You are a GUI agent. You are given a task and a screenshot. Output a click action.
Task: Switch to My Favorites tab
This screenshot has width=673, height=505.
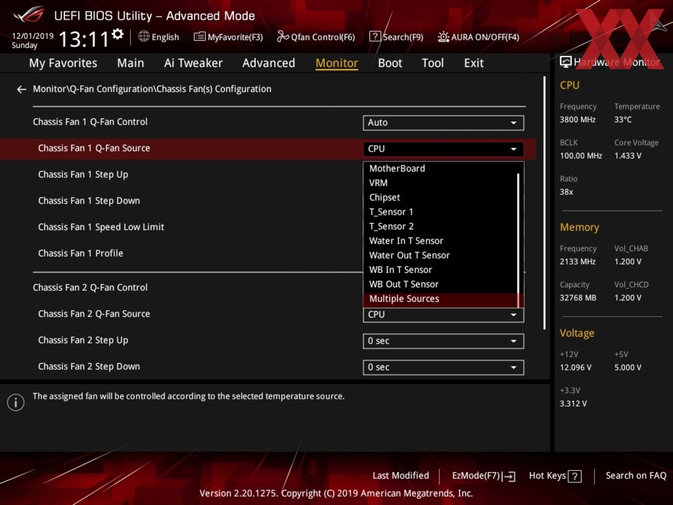click(x=63, y=63)
